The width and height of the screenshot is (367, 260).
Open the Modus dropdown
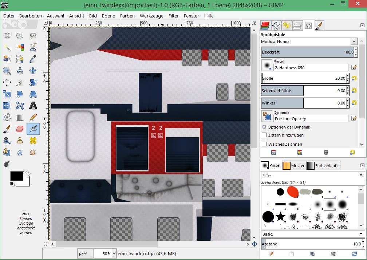[x=317, y=42]
